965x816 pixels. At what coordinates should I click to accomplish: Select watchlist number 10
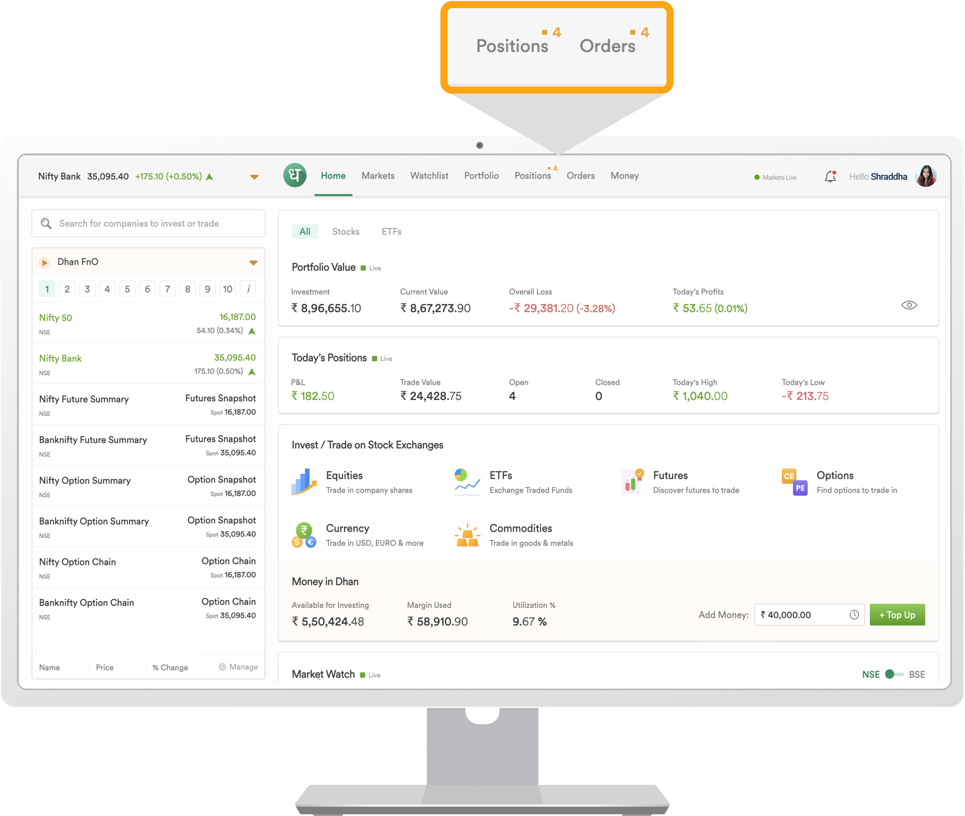(228, 289)
